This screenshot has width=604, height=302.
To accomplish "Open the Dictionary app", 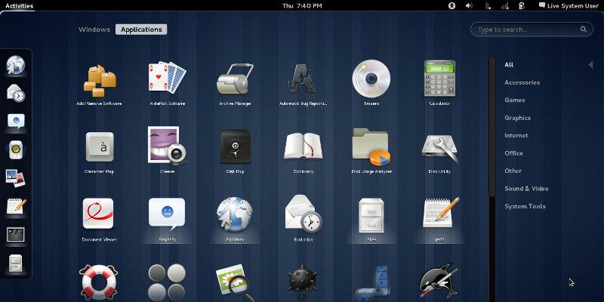I will pos(303,146).
